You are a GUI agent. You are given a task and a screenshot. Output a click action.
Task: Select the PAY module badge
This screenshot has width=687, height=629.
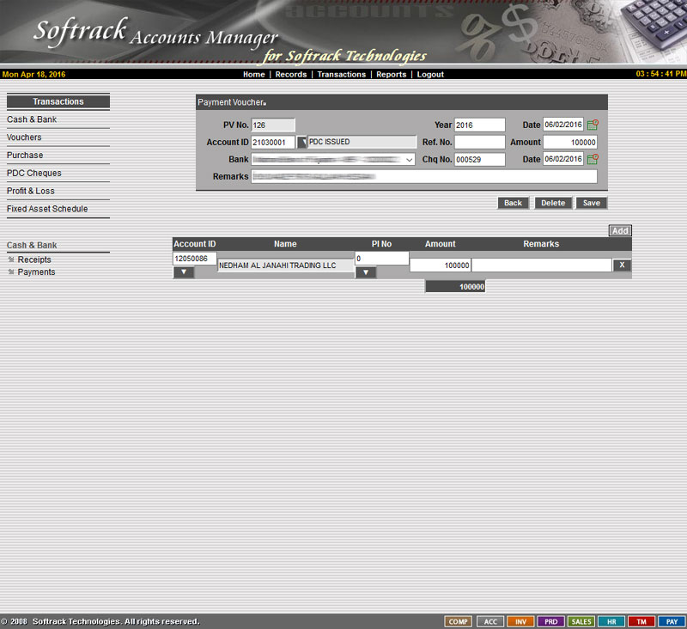pyautogui.click(x=672, y=621)
